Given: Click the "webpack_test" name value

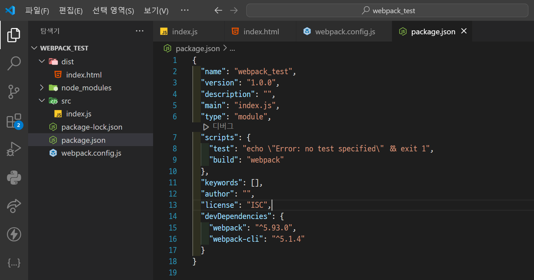Looking at the screenshot, I should (x=263, y=72).
